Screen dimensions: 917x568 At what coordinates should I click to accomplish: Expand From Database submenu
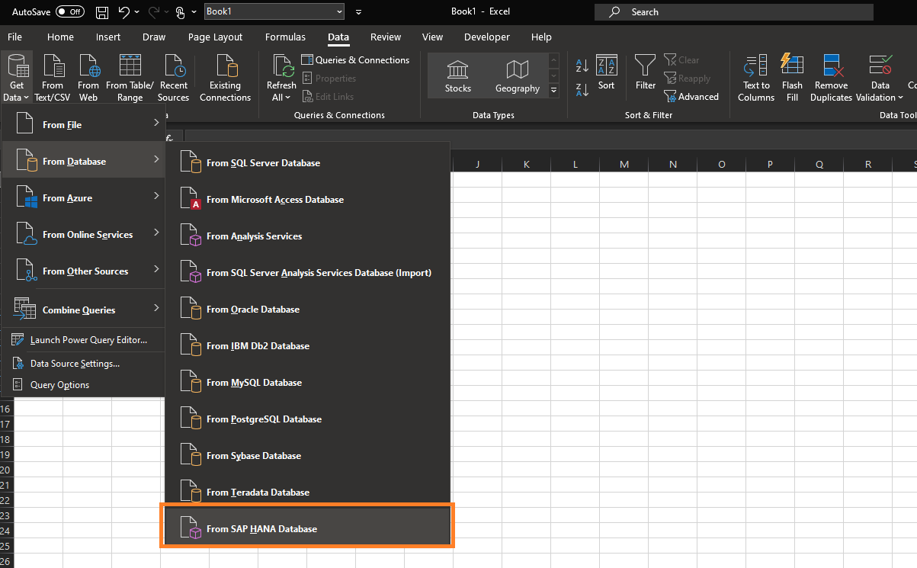(84, 162)
